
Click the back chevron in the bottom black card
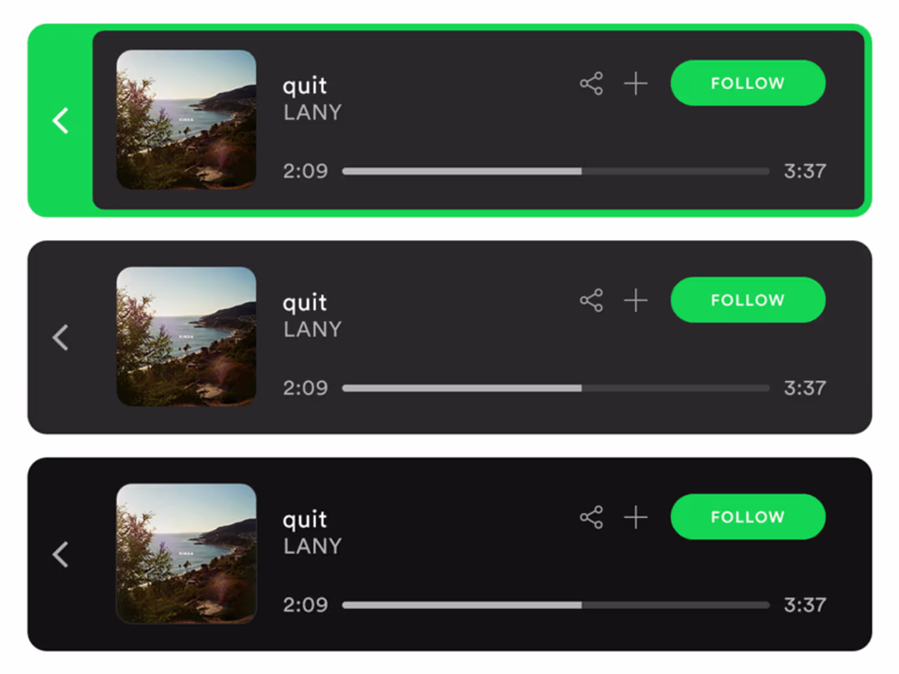click(60, 554)
